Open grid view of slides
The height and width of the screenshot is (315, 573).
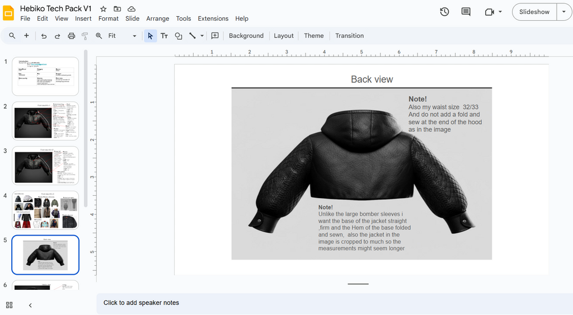(10, 305)
